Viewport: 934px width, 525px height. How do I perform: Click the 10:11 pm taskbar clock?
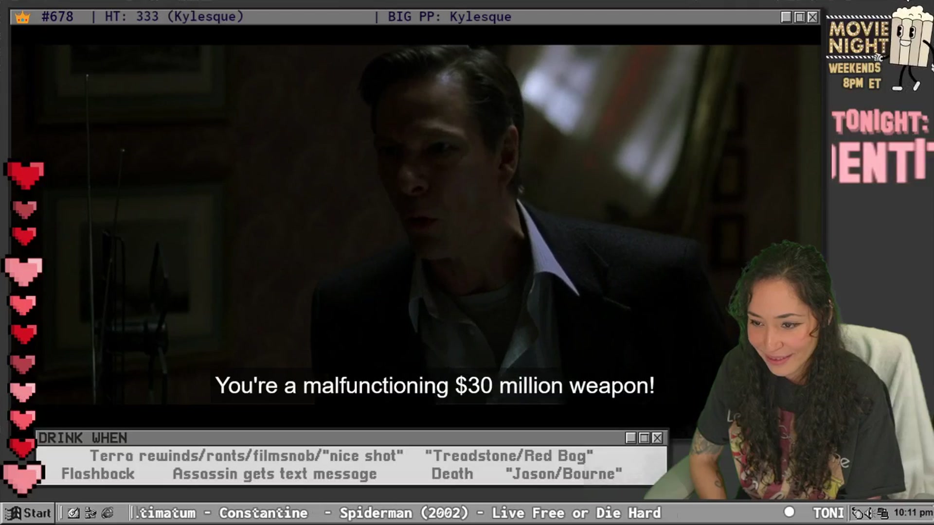(913, 513)
